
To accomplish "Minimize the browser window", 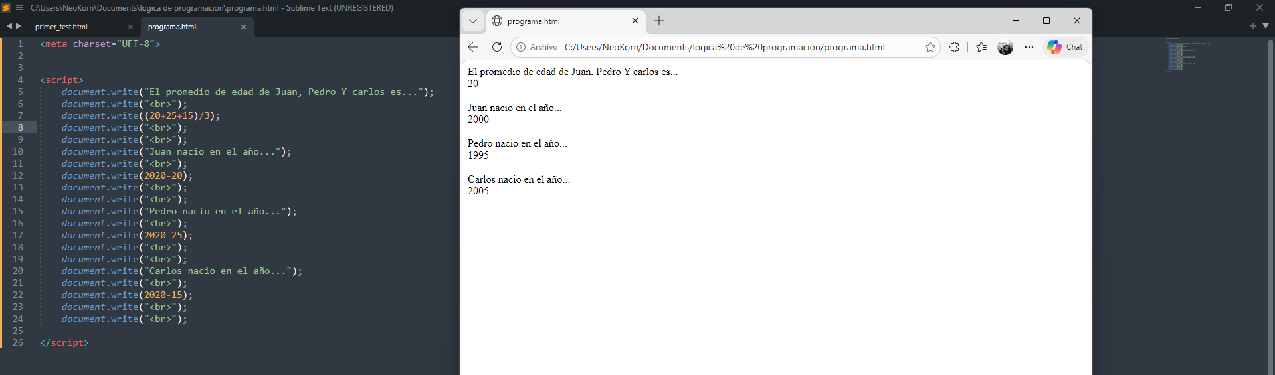I will (1016, 21).
